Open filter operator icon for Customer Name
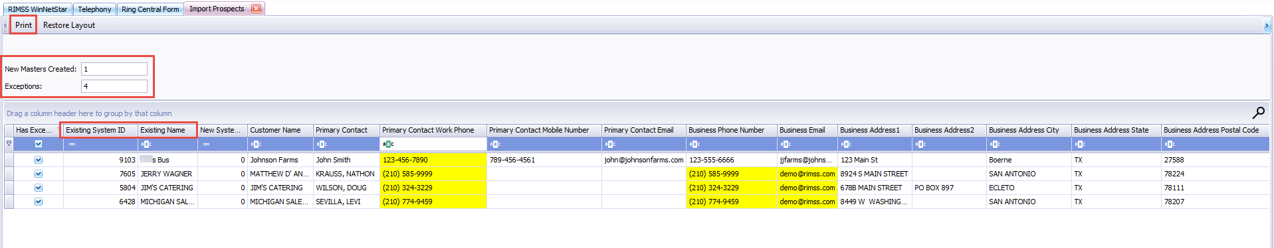Viewport: 1274px width, 248px height. click(x=256, y=144)
